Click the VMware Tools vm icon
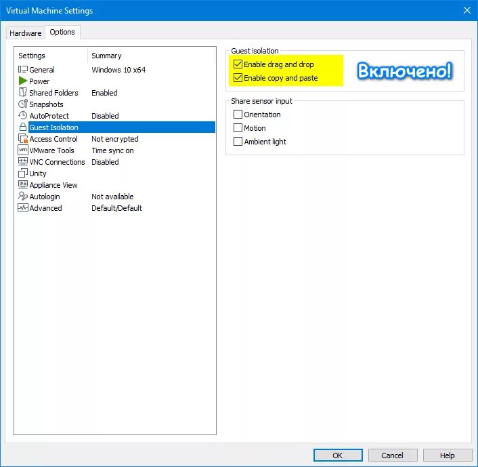 [x=23, y=150]
